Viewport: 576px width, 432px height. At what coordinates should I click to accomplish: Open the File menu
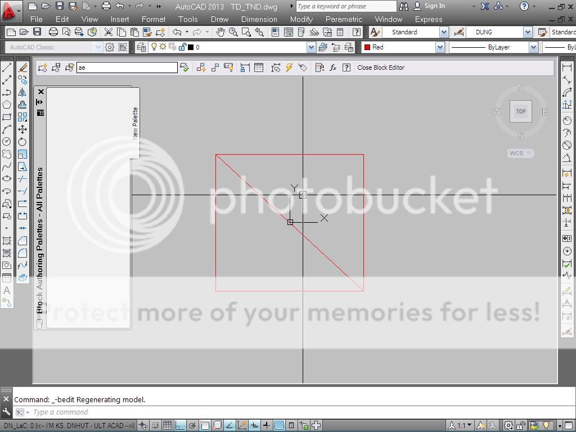pyautogui.click(x=37, y=19)
